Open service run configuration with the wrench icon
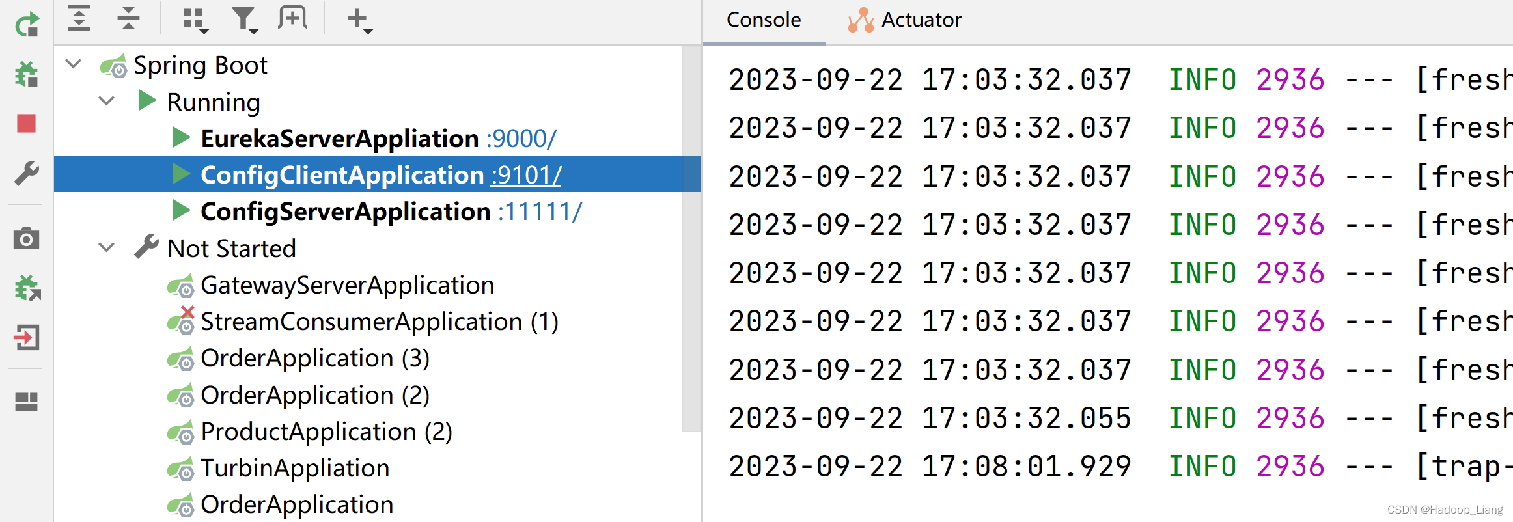The width and height of the screenshot is (1513, 522). [26, 174]
